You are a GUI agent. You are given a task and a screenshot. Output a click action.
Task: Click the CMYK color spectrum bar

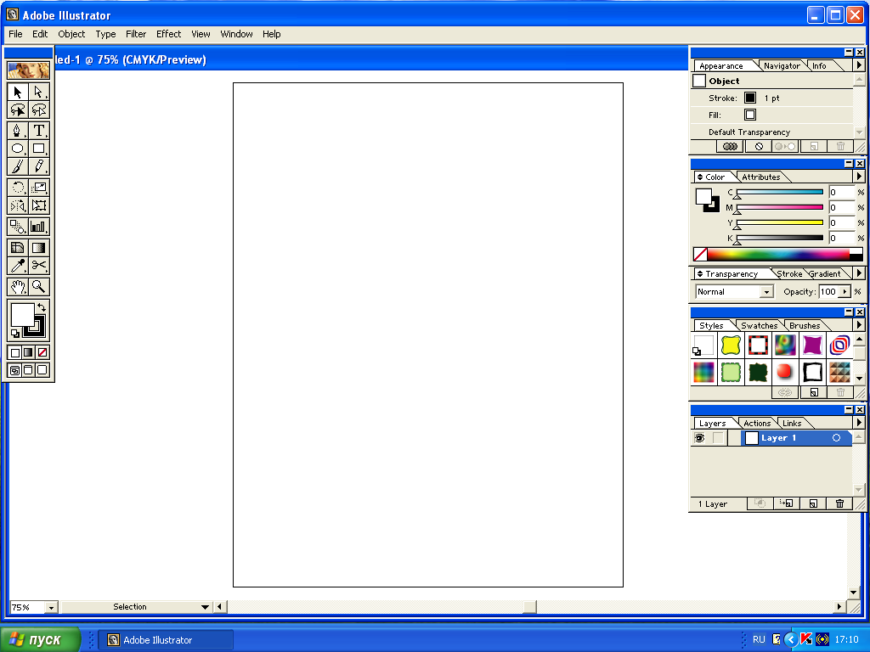(x=777, y=255)
